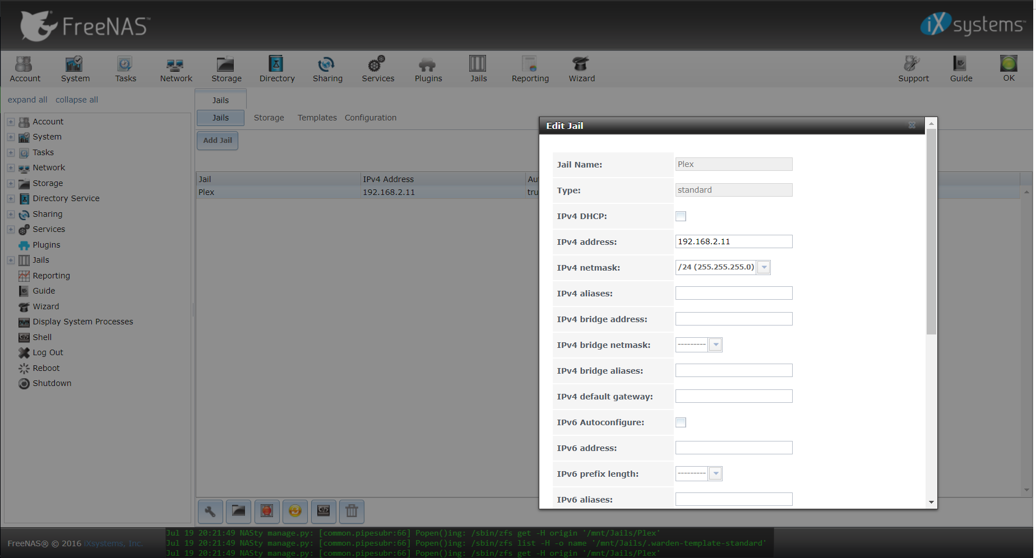The height and width of the screenshot is (558, 1036).
Task: Open Storage in top toolbar
Action: (226, 69)
